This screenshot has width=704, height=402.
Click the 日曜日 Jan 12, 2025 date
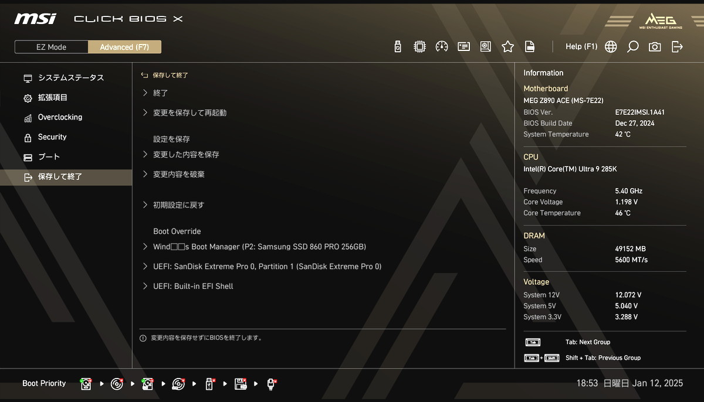(642, 383)
